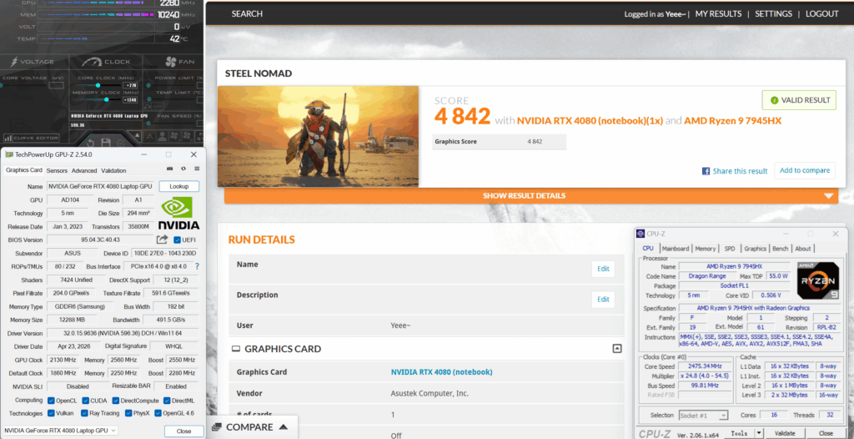Open Graphics tab in CPU-Z
This screenshot has height=439, width=854.
[x=756, y=249]
